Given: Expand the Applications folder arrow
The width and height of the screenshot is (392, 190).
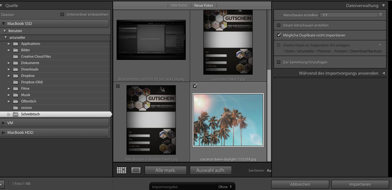Looking at the screenshot, I should coord(9,44).
